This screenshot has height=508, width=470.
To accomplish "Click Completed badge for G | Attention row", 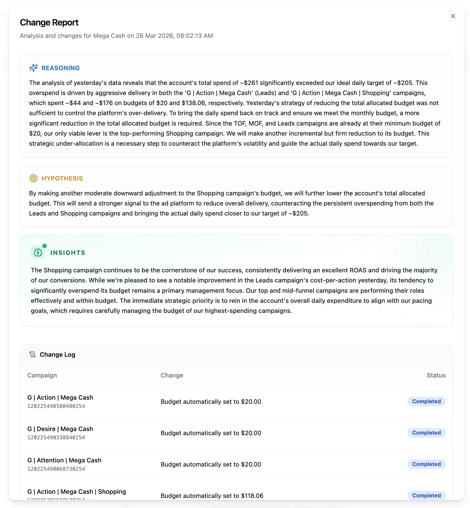I will 426,464.
